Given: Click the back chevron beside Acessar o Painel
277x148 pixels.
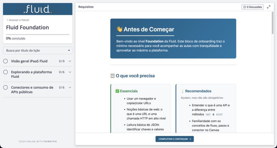Looking at the screenshot, I should click(7, 20).
